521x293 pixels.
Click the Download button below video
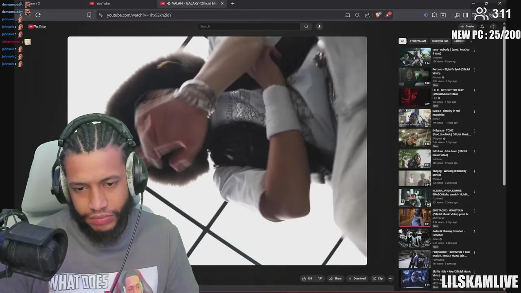[x=357, y=279]
